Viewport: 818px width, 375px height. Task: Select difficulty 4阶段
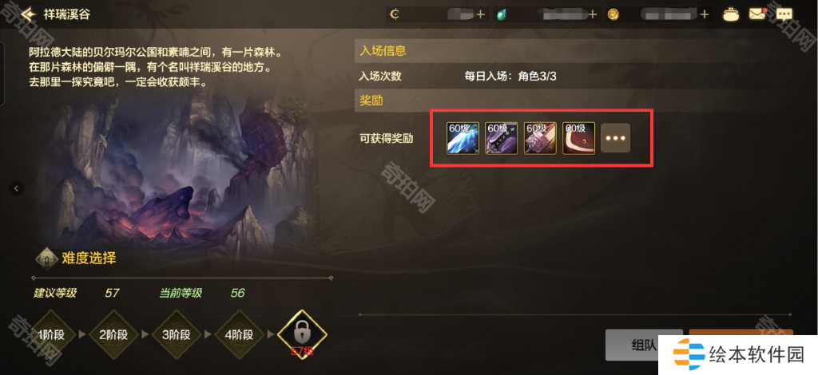(240, 334)
